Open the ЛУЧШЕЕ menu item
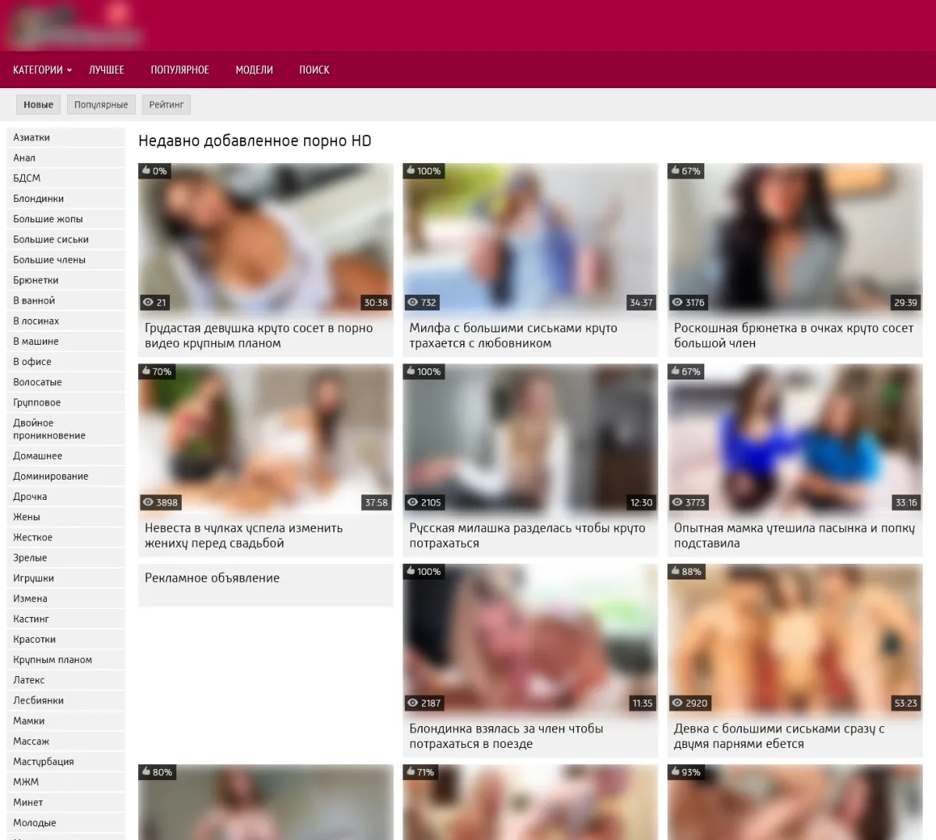Viewport: 936px width, 840px height. pyautogui.click(x=106, y=70)
